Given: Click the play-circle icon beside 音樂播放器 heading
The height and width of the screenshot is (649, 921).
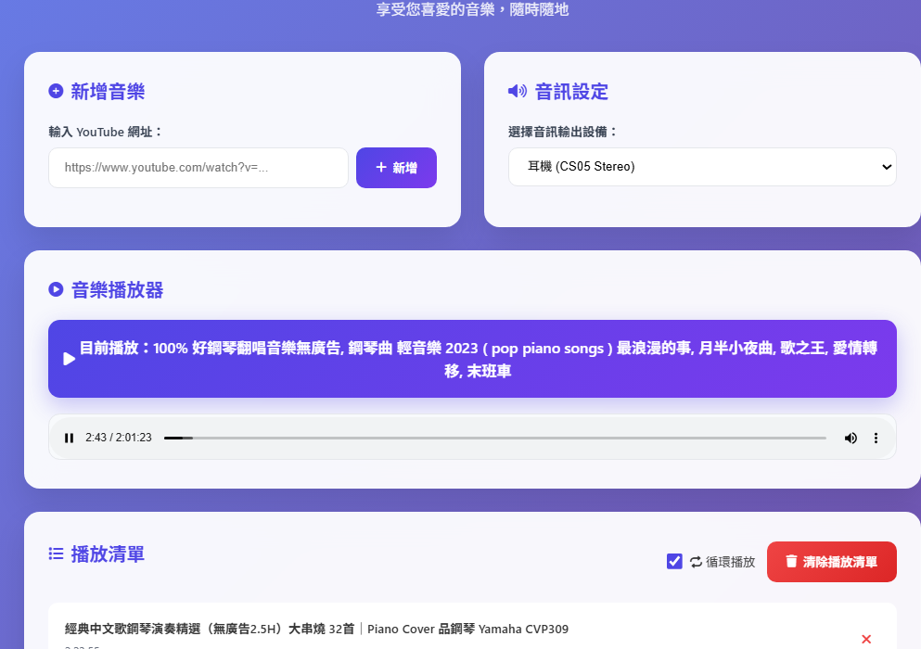Looking at the screenshot, I should 56,289.
